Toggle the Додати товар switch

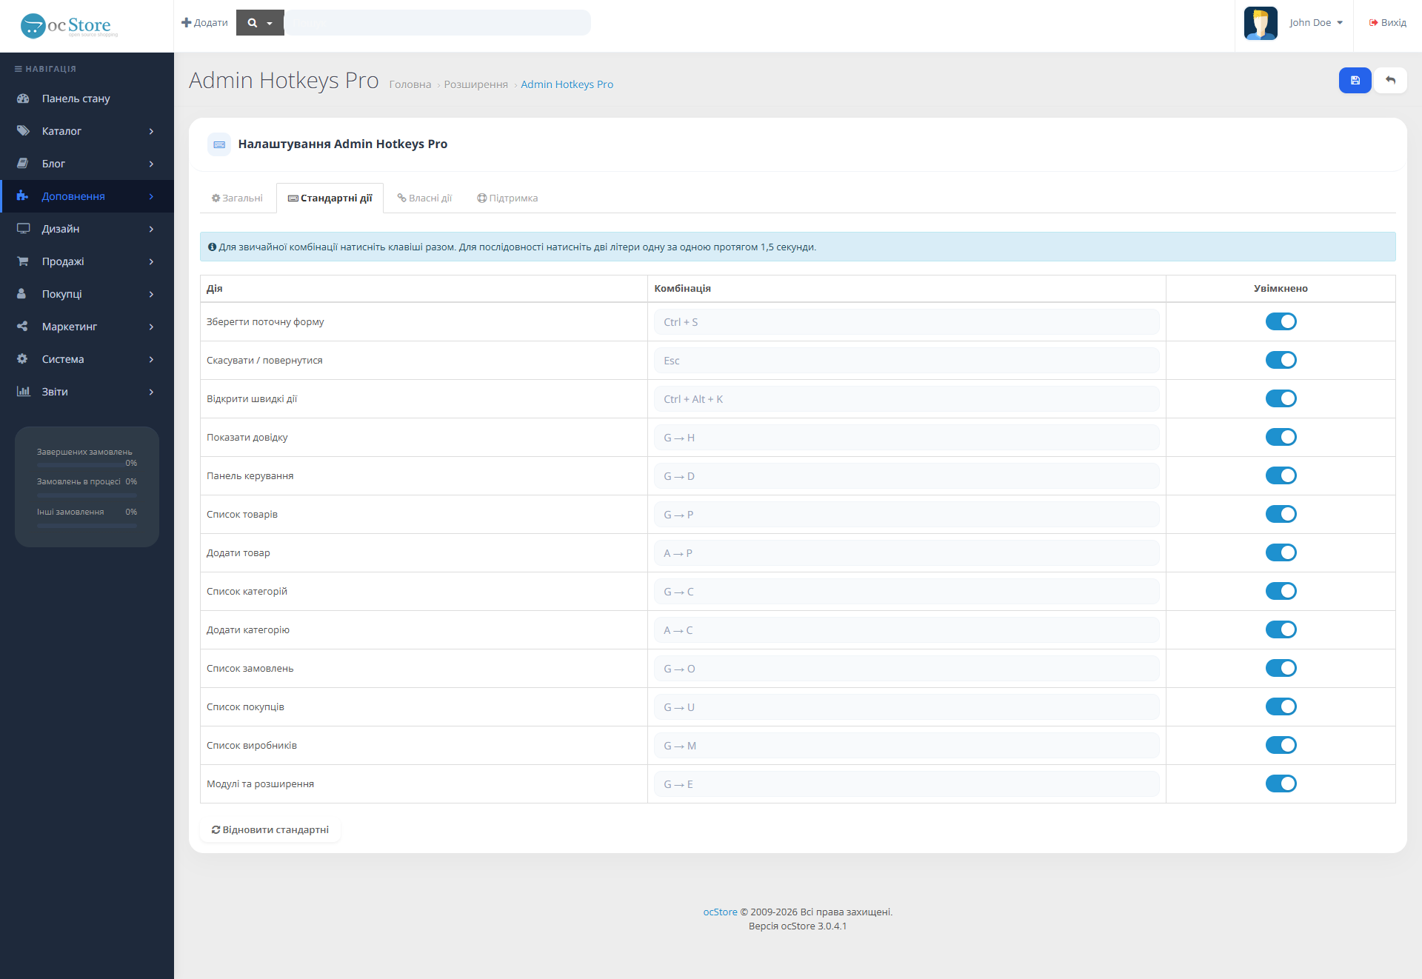[x=1281, y=552]
